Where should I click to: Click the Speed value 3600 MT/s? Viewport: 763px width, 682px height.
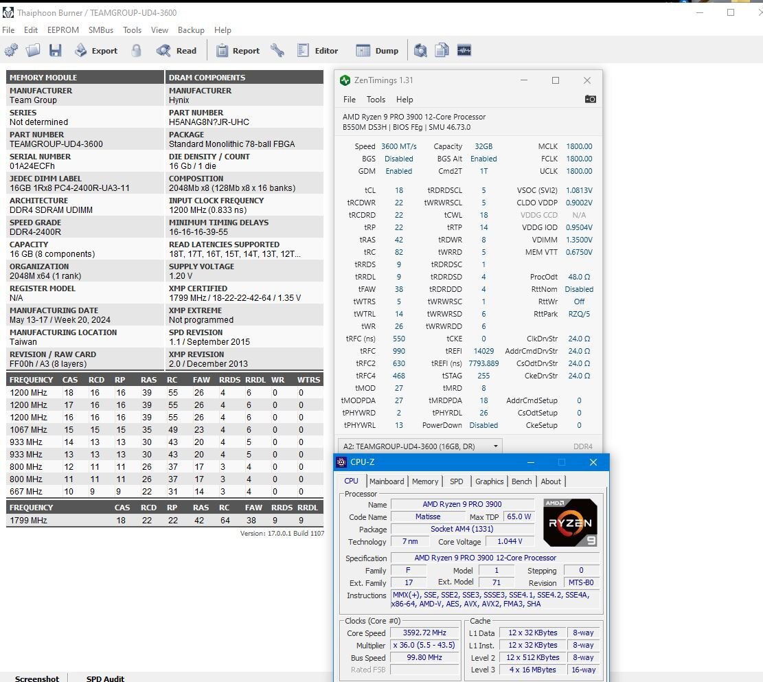click(x=399, y=146)
